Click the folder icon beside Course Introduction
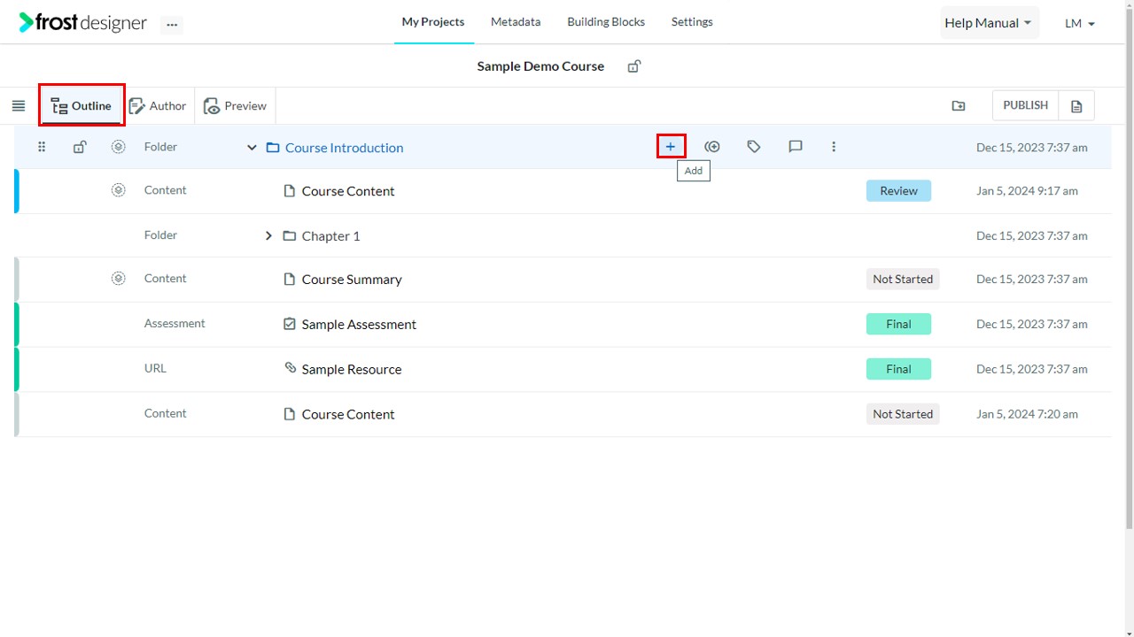This screenshot has height=637, width=1134. click(x=273, y=148)
